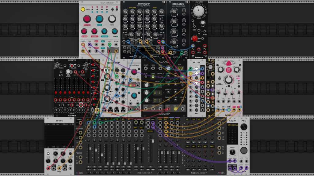Adjust the pink DENSITY knob
314x176 pixels.
94,31
